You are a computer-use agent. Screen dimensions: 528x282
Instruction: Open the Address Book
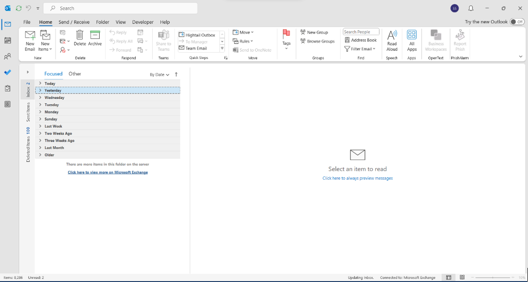[361, 40]
